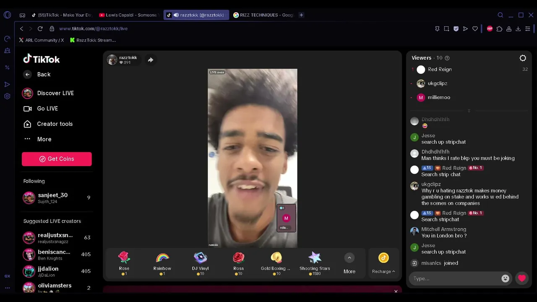The width and height of the screenshot is (537, 302).
Task: Click the pin icon in the address bar
Action: pyautogui.click(x=437, y=29)
